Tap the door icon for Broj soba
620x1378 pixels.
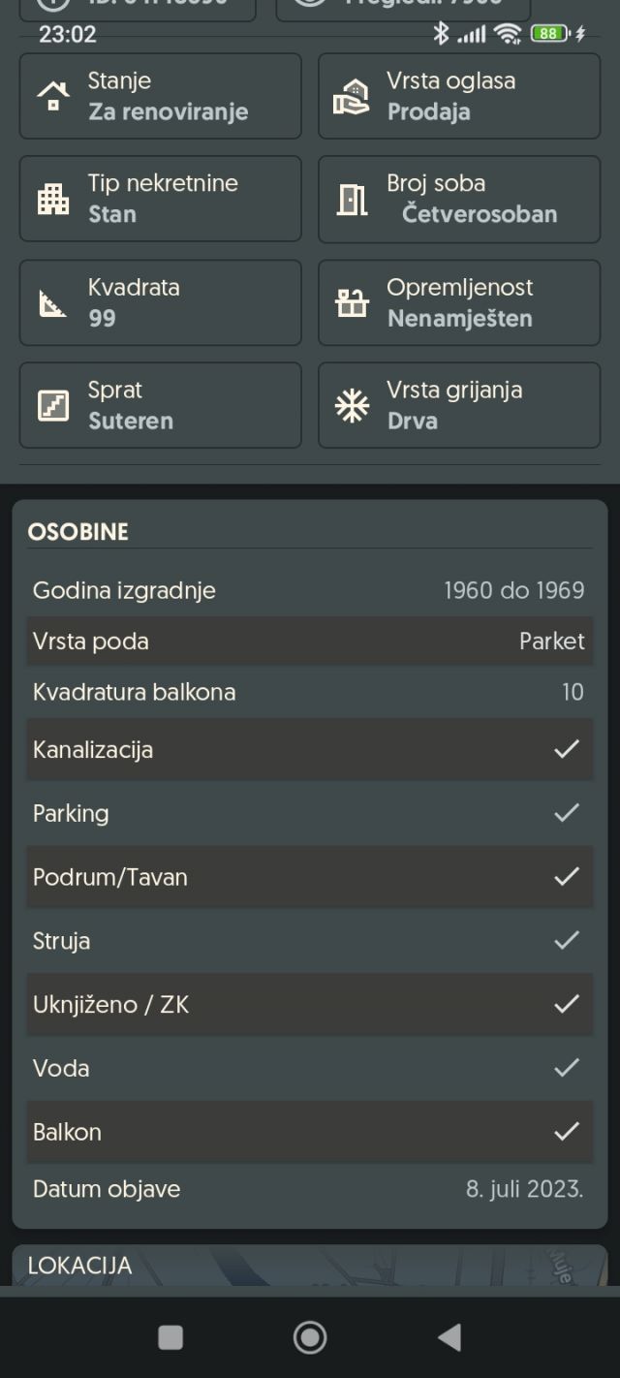pyautogui.click(x=352, y=199)
